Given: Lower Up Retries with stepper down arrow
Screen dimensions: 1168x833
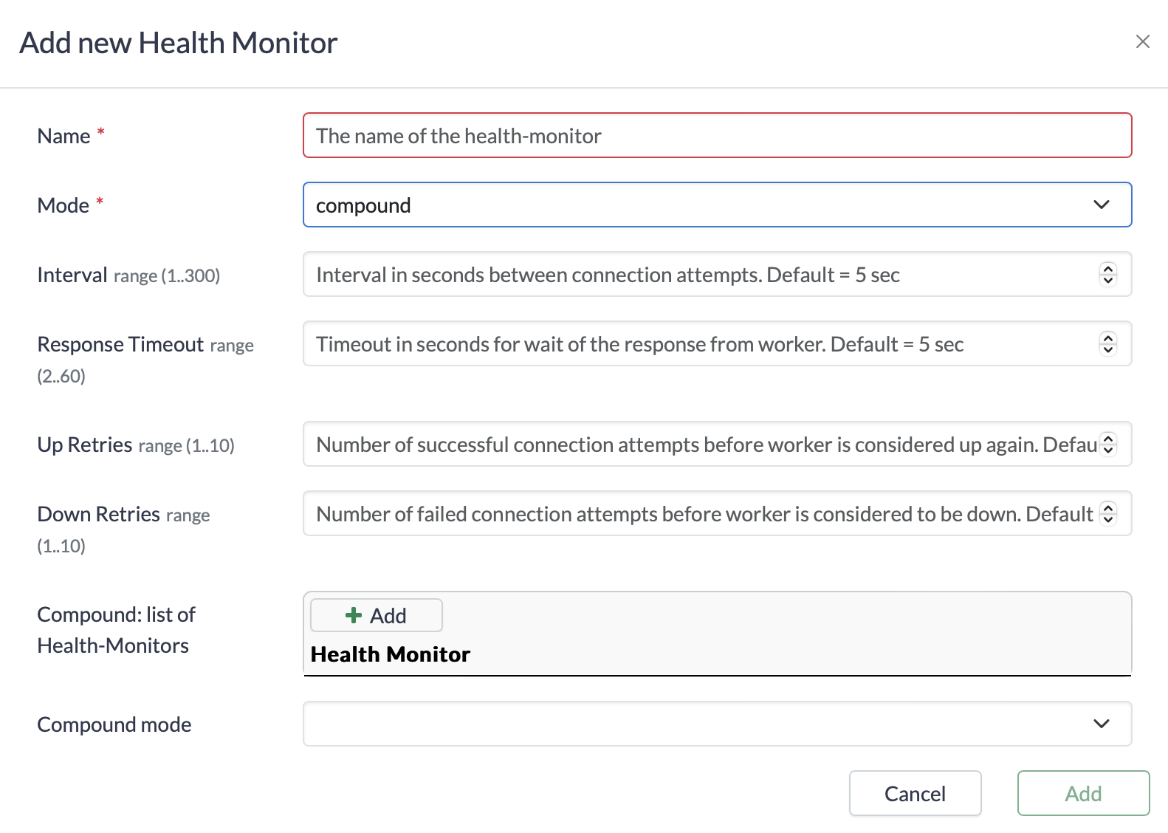Looking at the screenshot, I should (x=1107, y=450).
